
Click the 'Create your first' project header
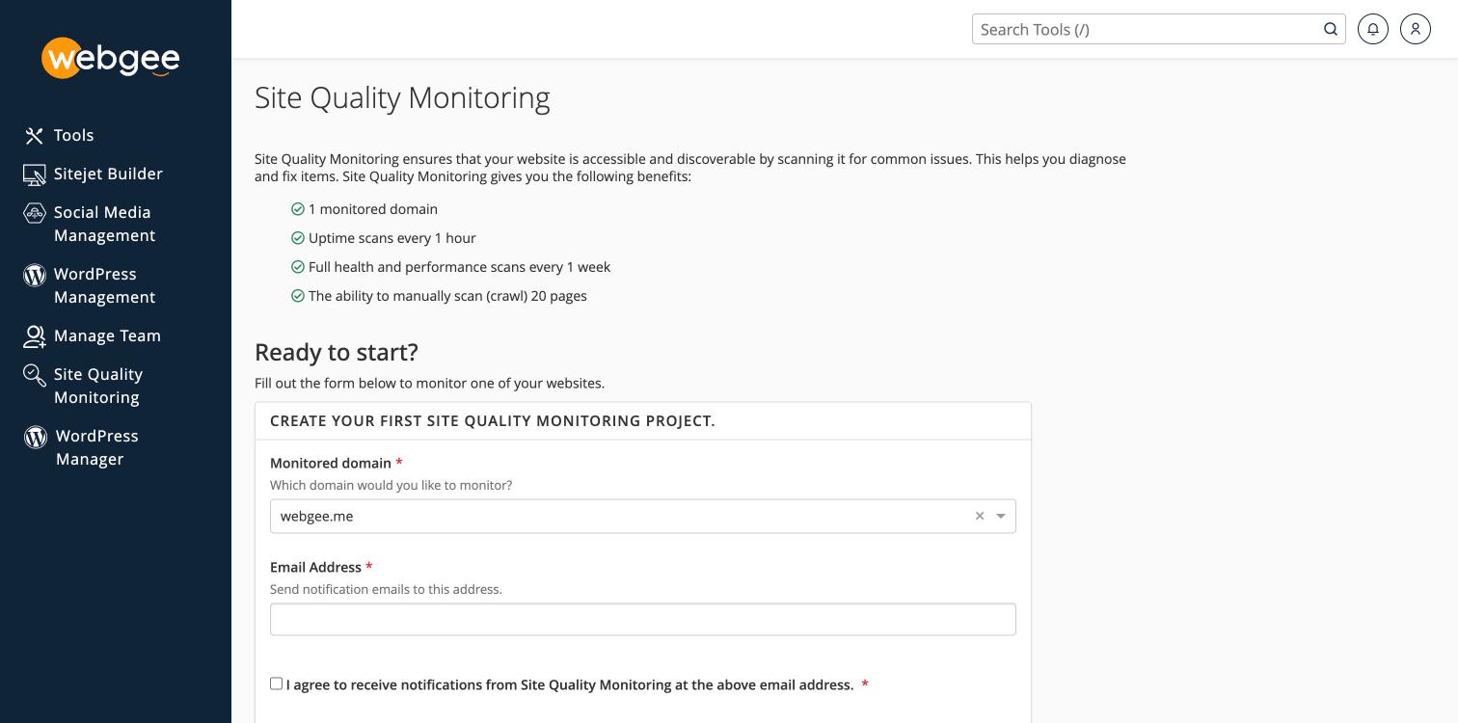(493, 421)
